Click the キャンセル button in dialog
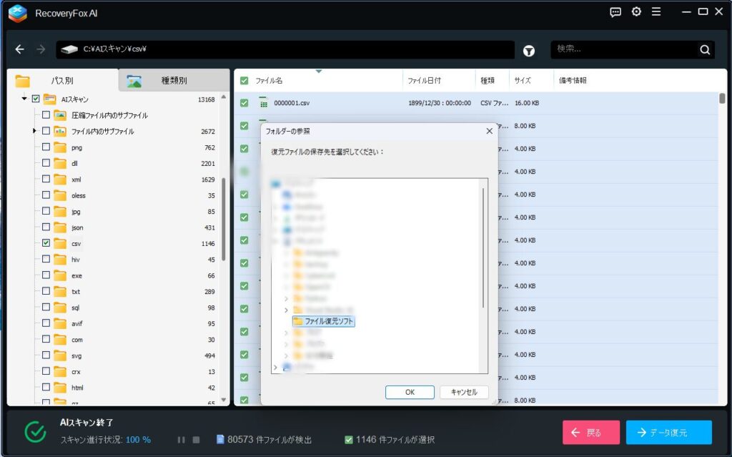Screen dimensions: 732x457 pos(464,392)
